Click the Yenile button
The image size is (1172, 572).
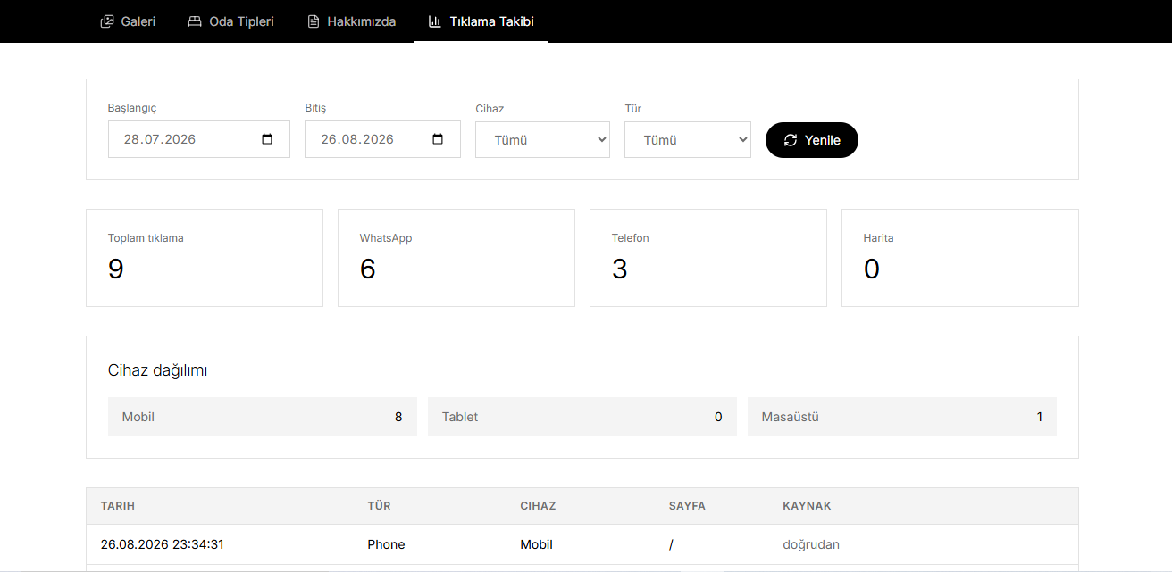pos(812,140)
